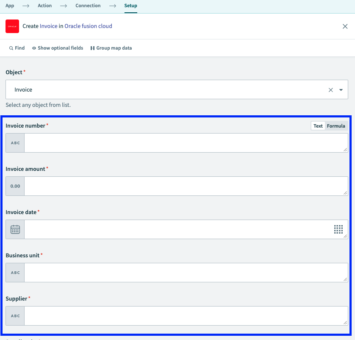355x340 pixels.
Task: Click the ABC icon beside Invoice number
Action: tap(15, 143)
